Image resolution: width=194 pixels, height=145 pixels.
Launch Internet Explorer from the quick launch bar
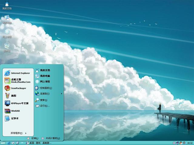click(x=9, y=143)
